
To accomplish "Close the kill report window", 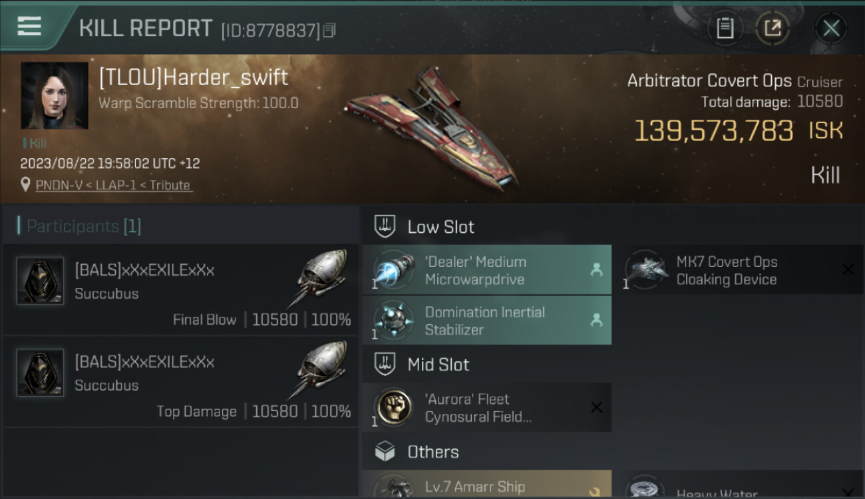I will (x=831, y=28).
